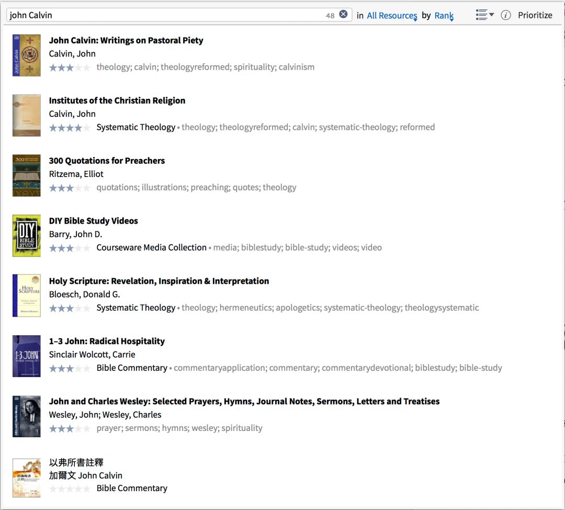Open the John Calvin: Writings on Pastoral Piety cover thumbnail
Viewport: 565px width, 510px height.
[26, 55]
